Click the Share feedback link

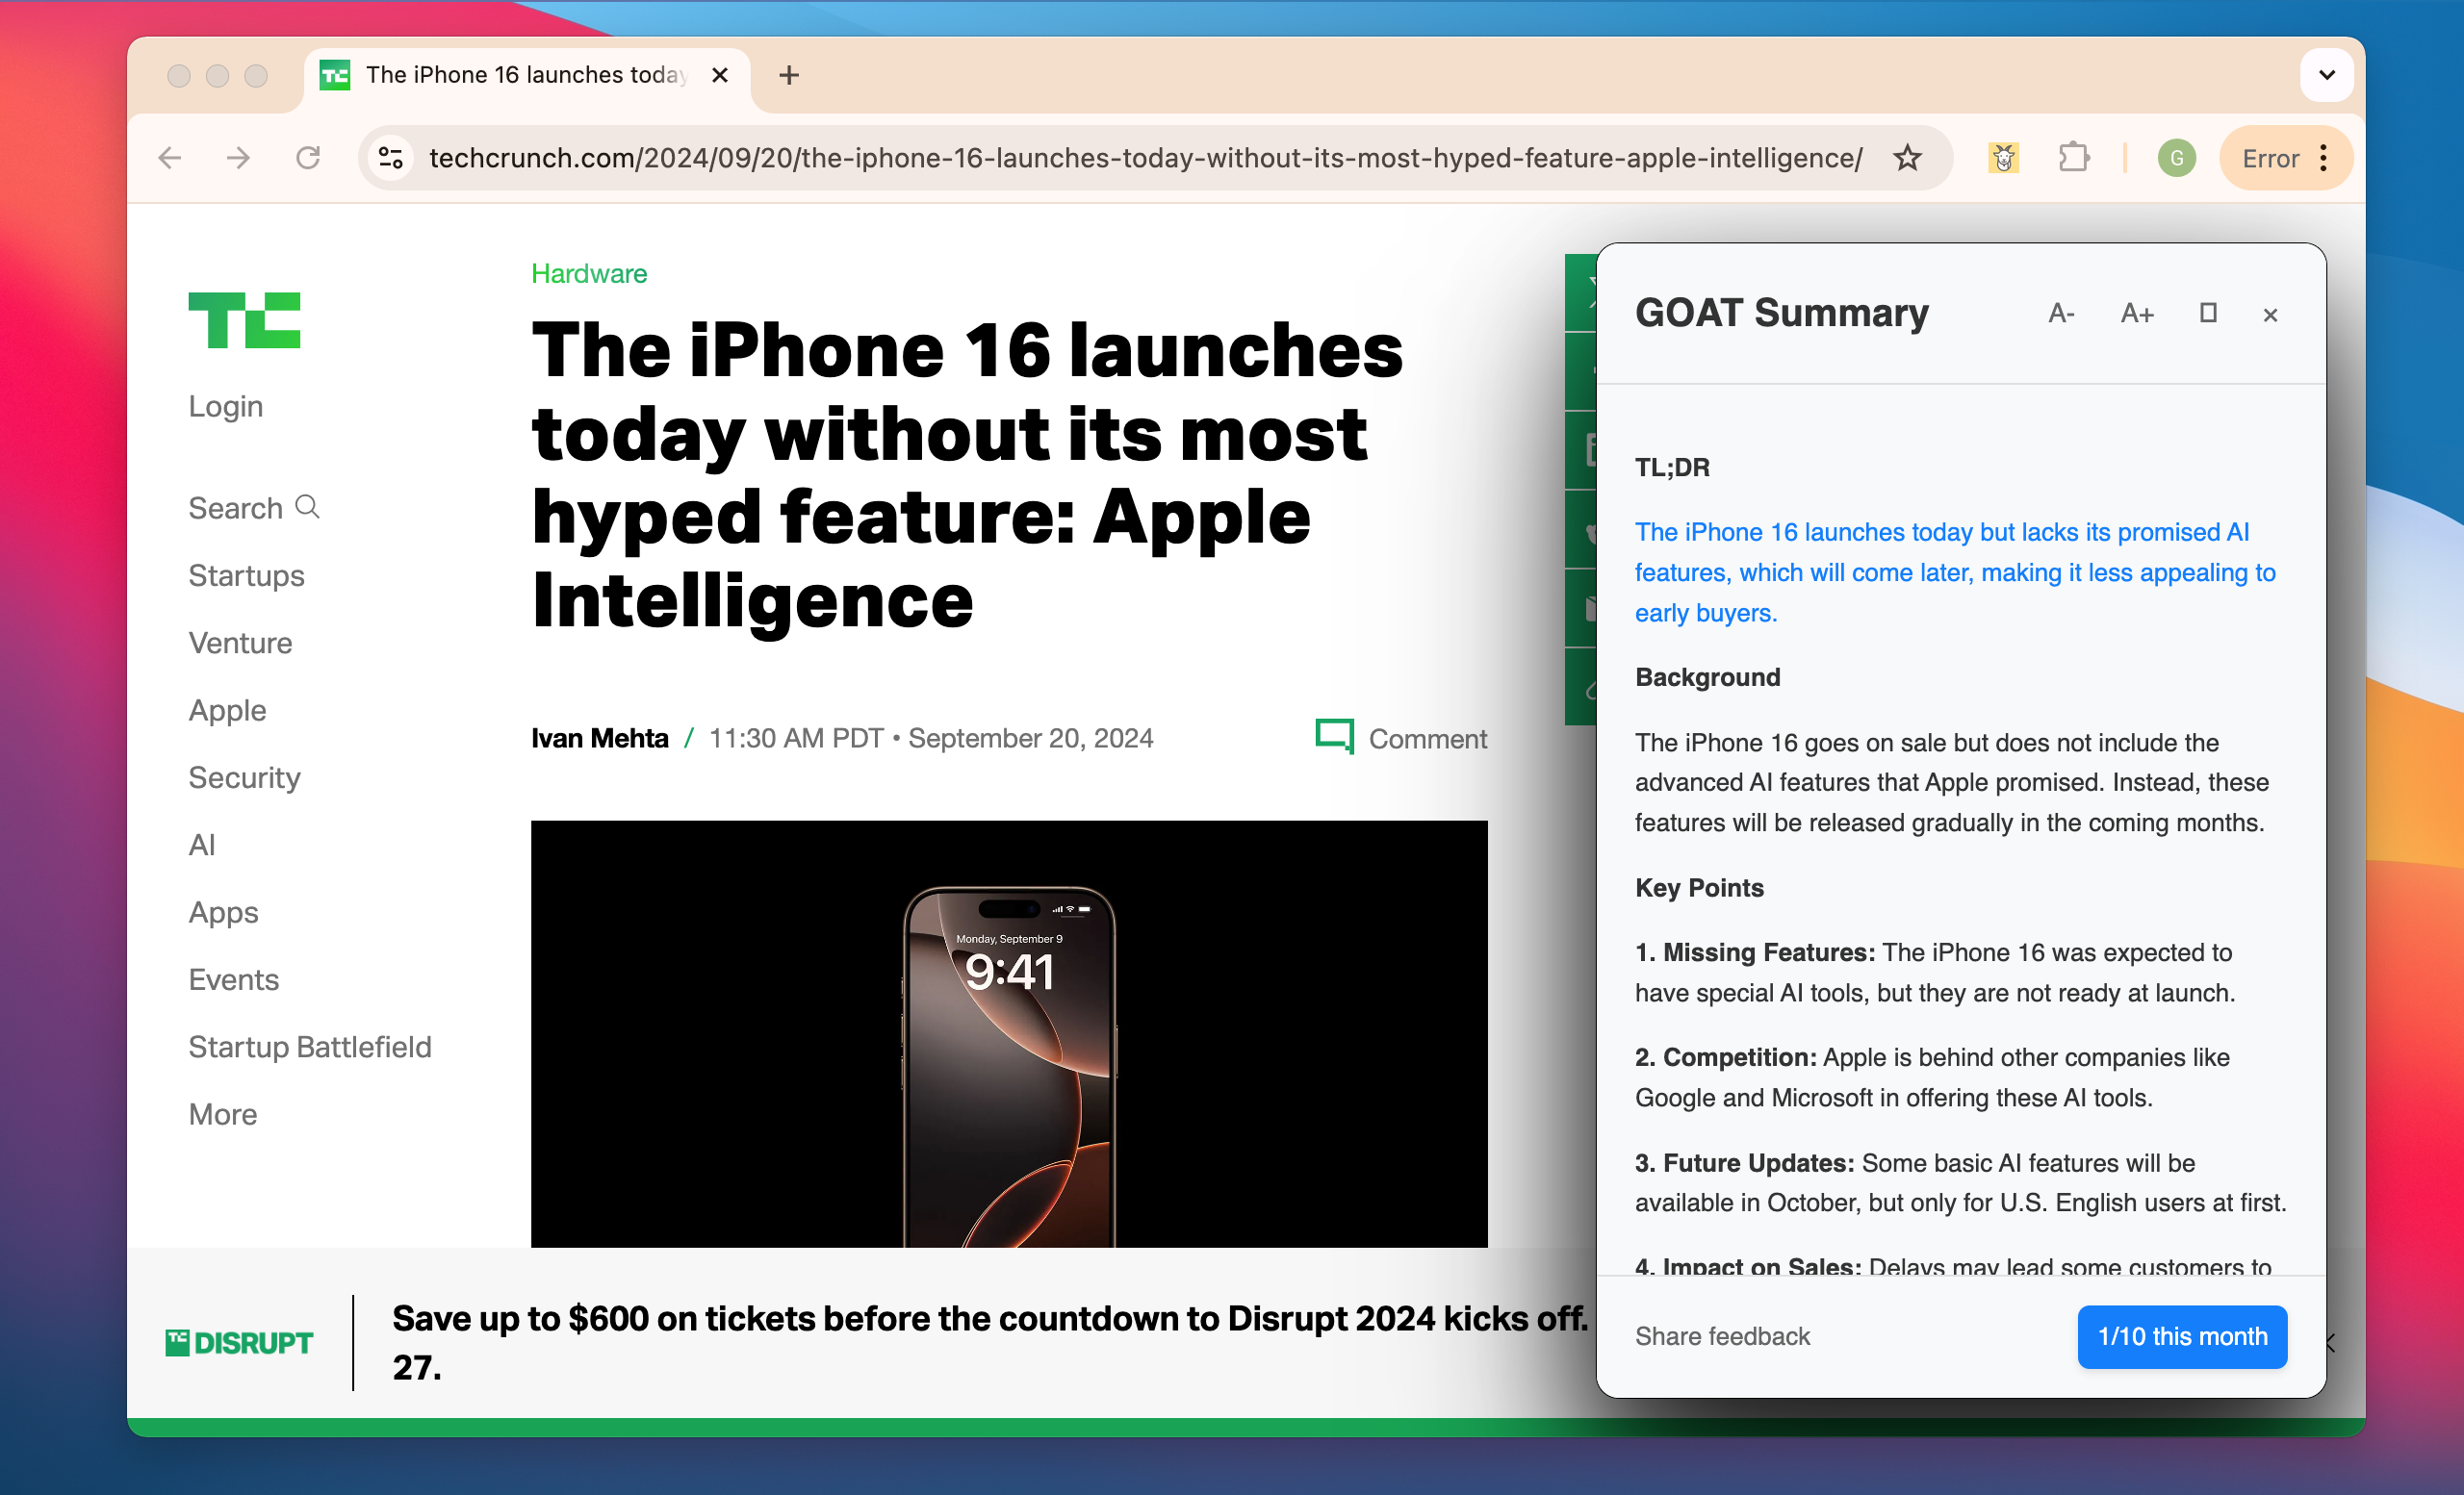click(1722, 1336)
